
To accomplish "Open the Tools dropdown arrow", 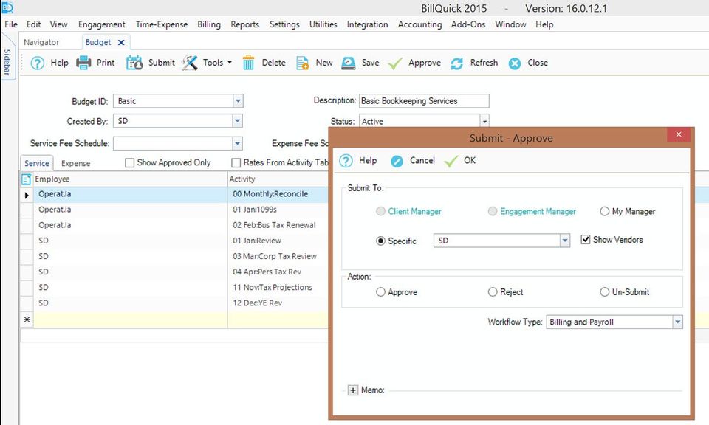I will click(x=230, y=63).
